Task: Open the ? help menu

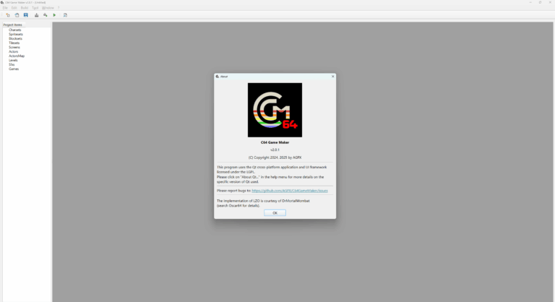Action: pyautogui.click(x=59, y=8)
